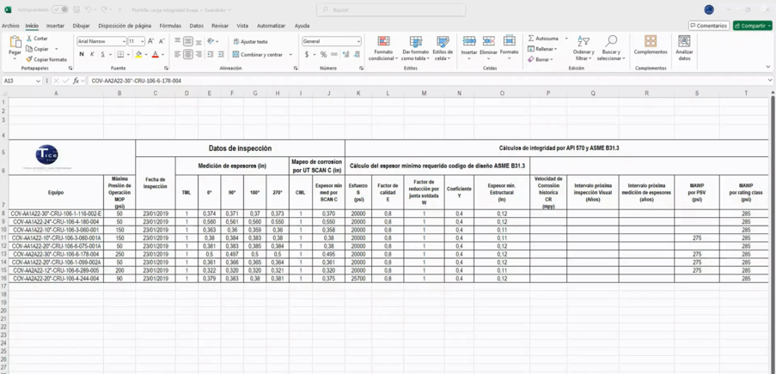Viewport: 776px width, 374px height.
Task: Click the Comentarios button
Action: [x=709, y=26]
